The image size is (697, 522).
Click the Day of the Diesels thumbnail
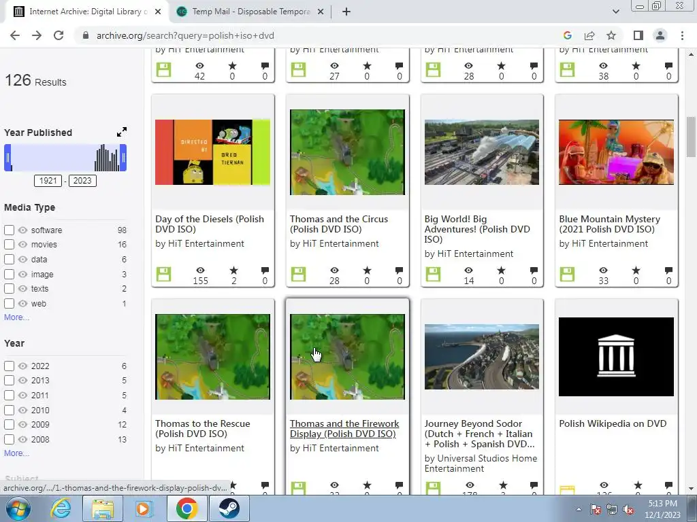click(x=212, y=152)
